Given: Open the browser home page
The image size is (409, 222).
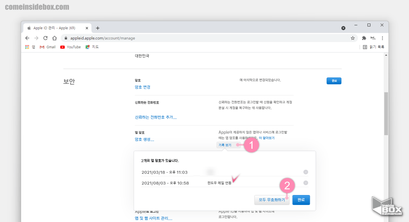Looking at the screenshot, I should [x=55, y=38].
